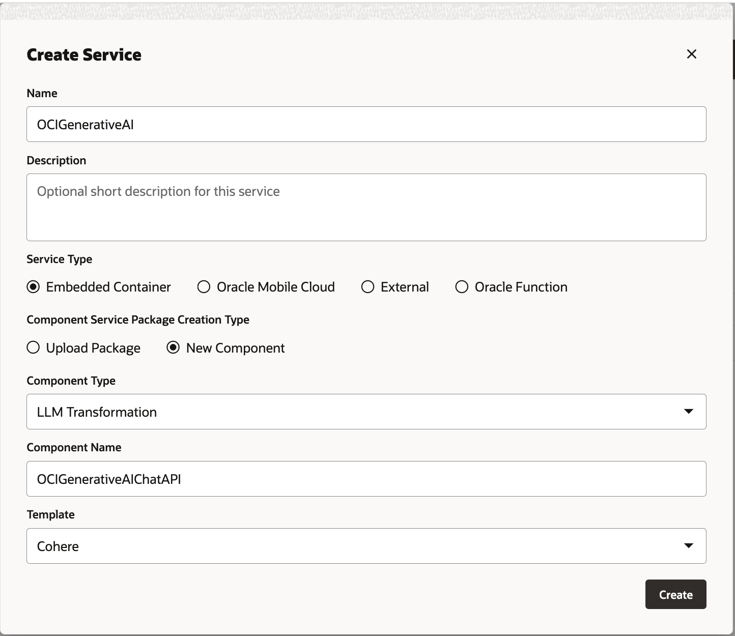Focus the optional Description text area
This screenshot has width=735, height=636.
(366, 207)
